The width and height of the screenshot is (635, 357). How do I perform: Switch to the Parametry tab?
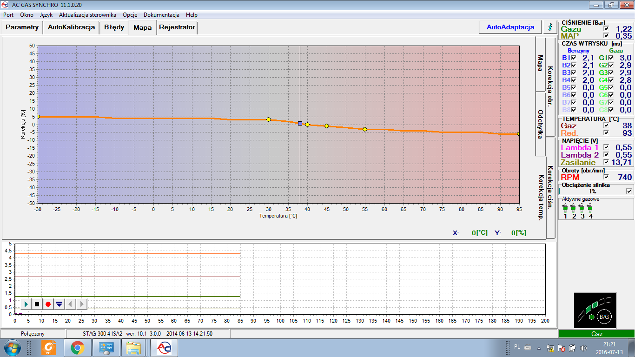tap(22, 27)
